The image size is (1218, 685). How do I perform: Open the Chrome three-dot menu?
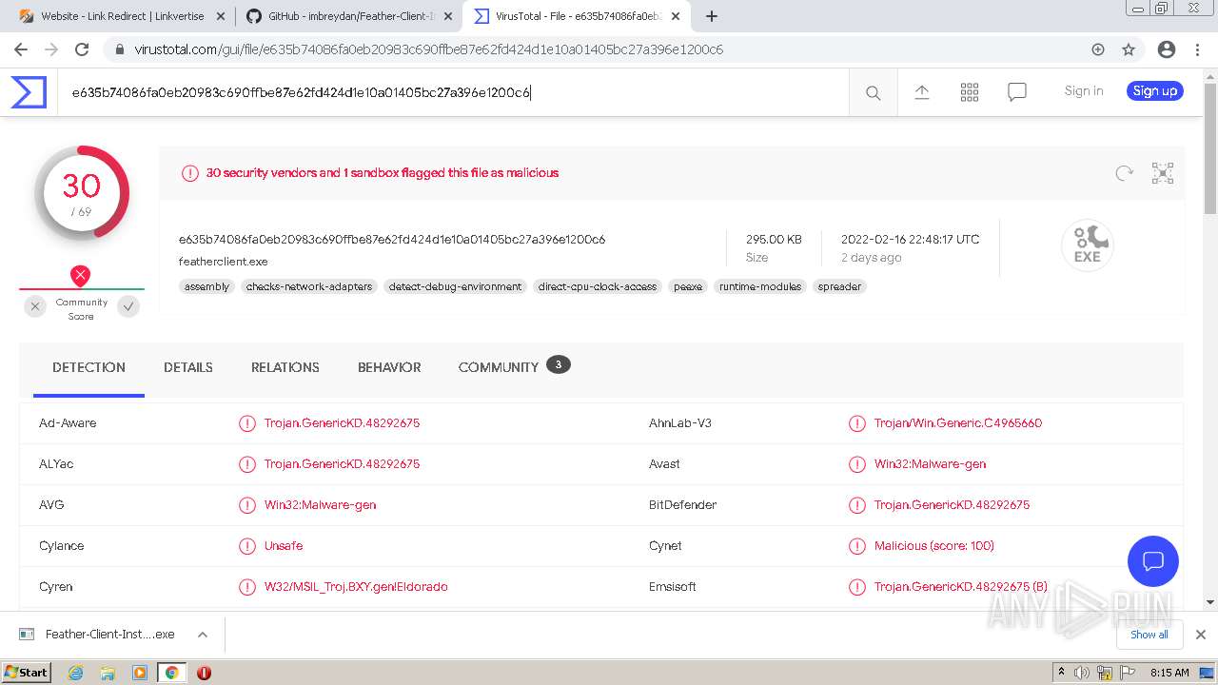click(1198, 49)
